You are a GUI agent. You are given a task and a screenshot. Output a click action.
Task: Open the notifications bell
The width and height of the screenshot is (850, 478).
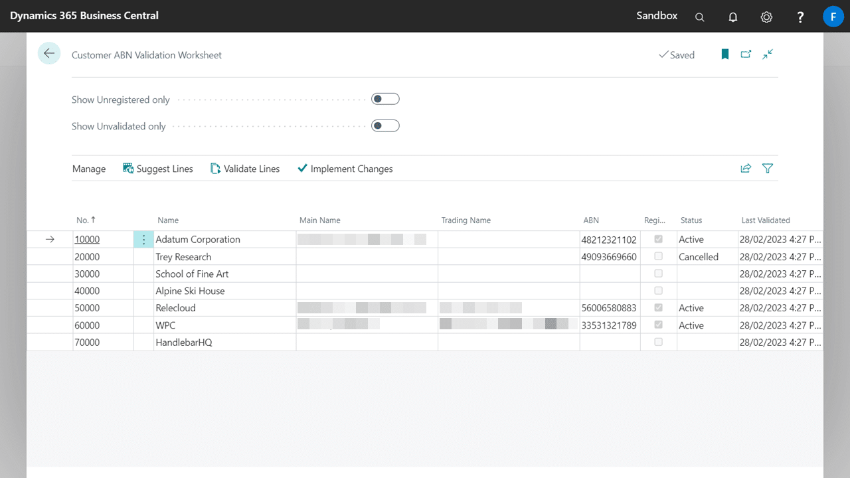tap(733, 17)
